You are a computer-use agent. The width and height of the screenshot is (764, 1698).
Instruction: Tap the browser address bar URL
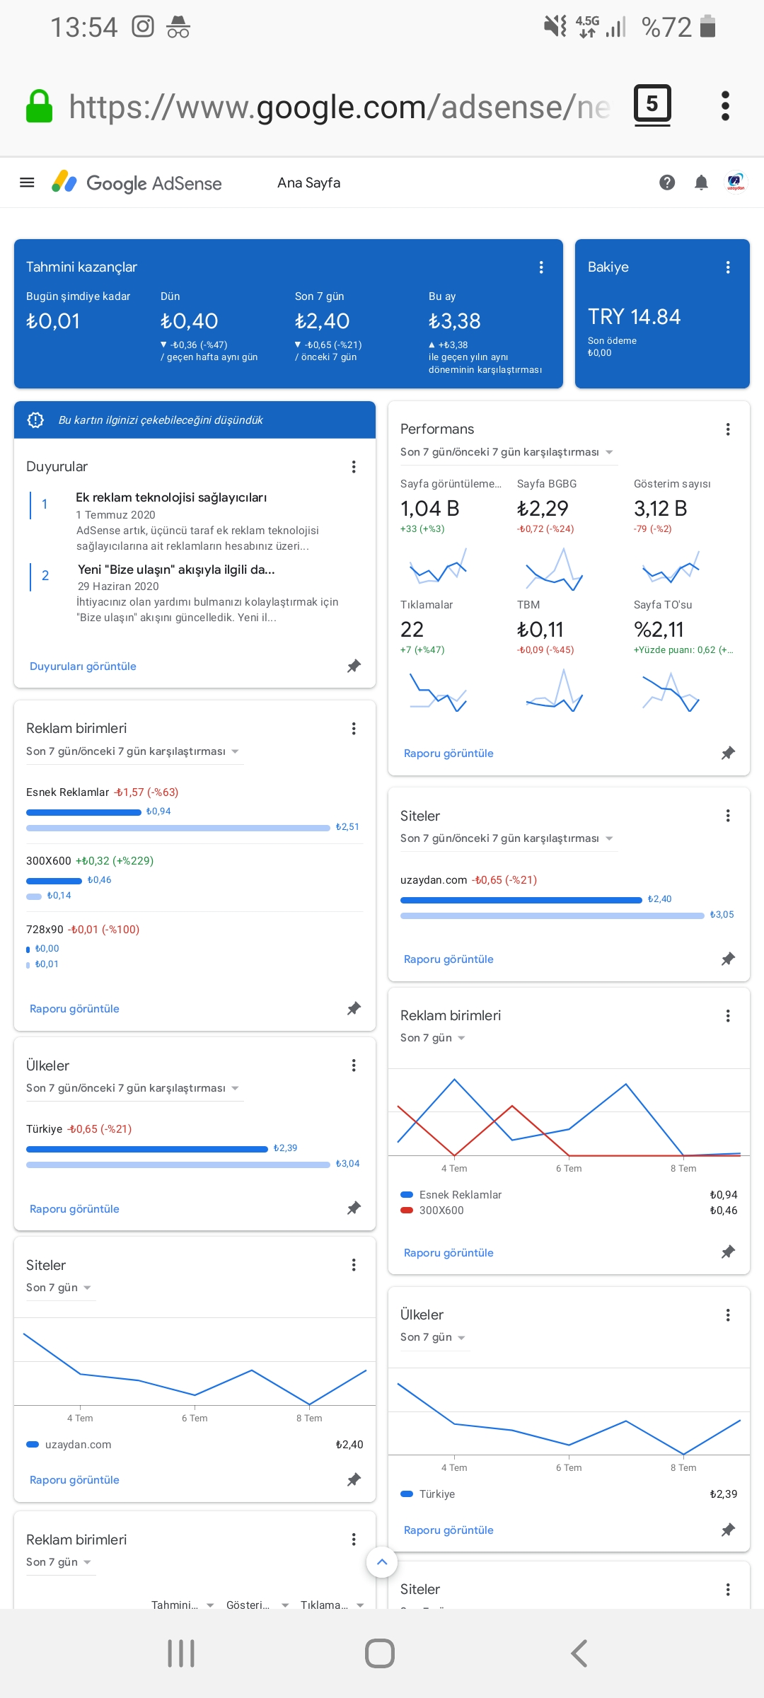(340, 106)
